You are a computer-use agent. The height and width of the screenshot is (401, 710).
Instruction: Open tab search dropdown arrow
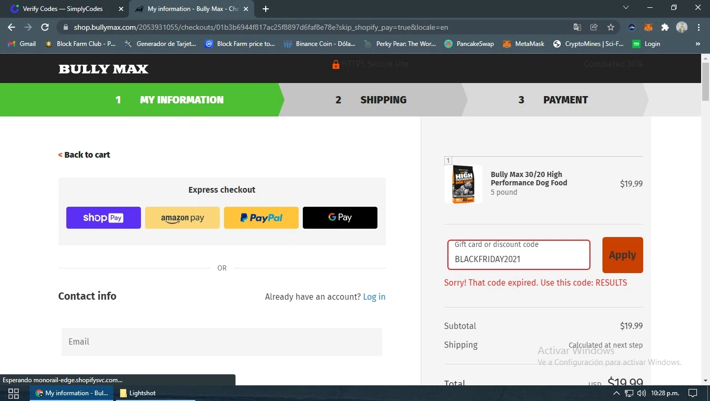(x=626, y=8)
